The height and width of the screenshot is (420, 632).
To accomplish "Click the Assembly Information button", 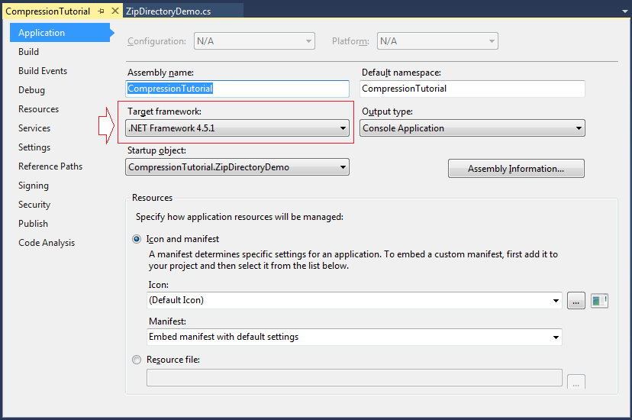I will point(516,169).
